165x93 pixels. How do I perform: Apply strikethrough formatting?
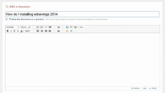pyautogui.click(x=18, y=31)
